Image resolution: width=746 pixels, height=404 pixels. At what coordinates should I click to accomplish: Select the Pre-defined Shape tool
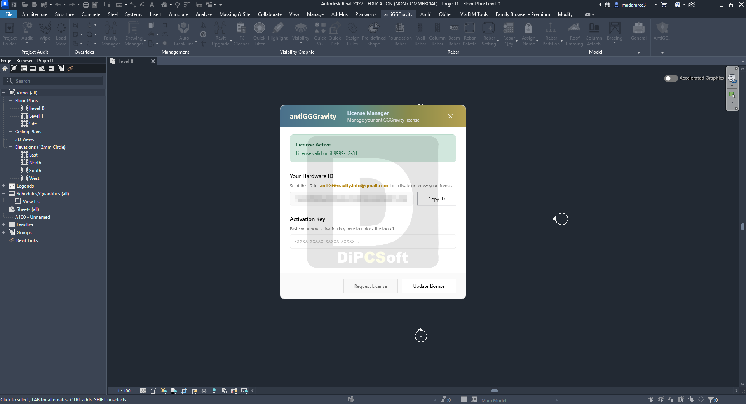pyautogui.click(x=373, y=34)
